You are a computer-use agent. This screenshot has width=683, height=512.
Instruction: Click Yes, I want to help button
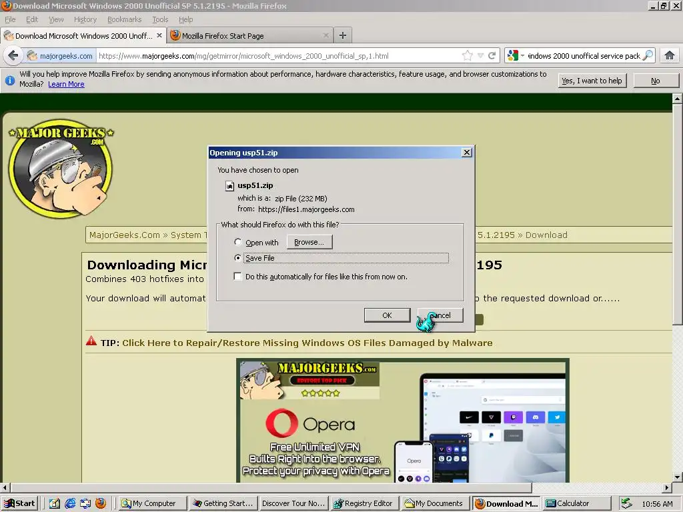click(592, 81)
